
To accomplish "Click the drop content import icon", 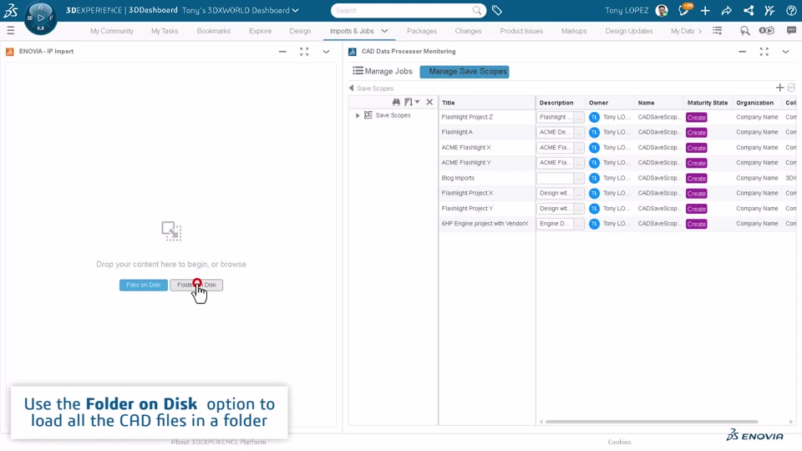I will click(x=171, y=231).
